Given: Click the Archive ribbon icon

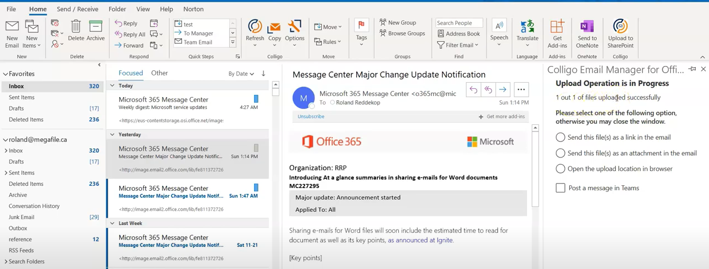Looking at the screenshot, I should [x=95, y=31].
